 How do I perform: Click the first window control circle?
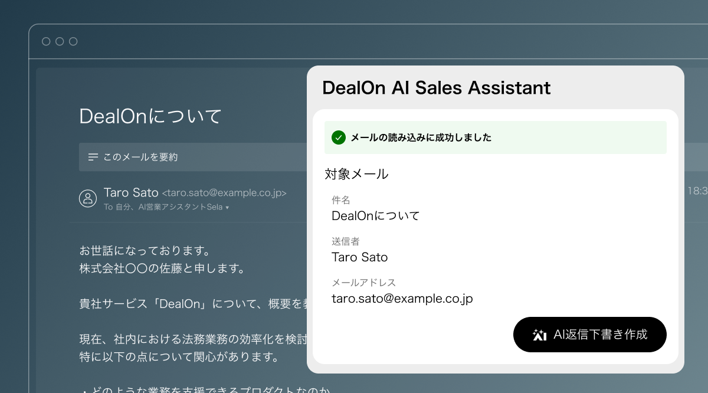(x=46, y=41)
